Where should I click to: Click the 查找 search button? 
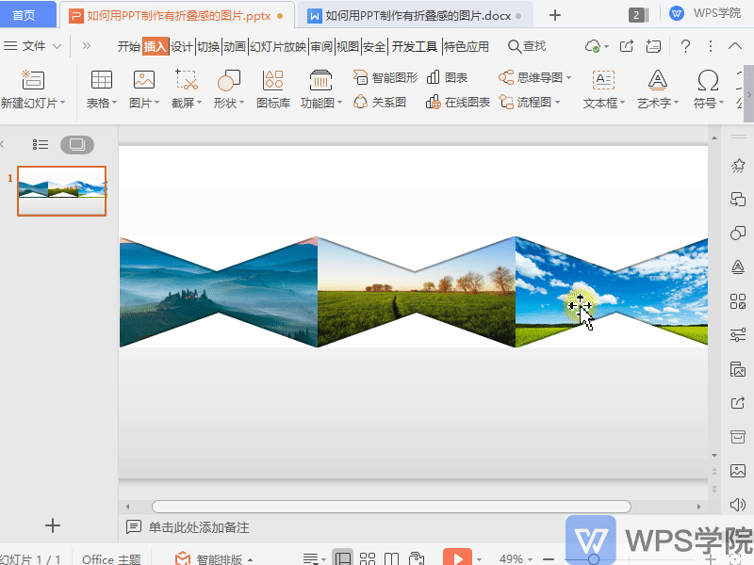(527, 46)
